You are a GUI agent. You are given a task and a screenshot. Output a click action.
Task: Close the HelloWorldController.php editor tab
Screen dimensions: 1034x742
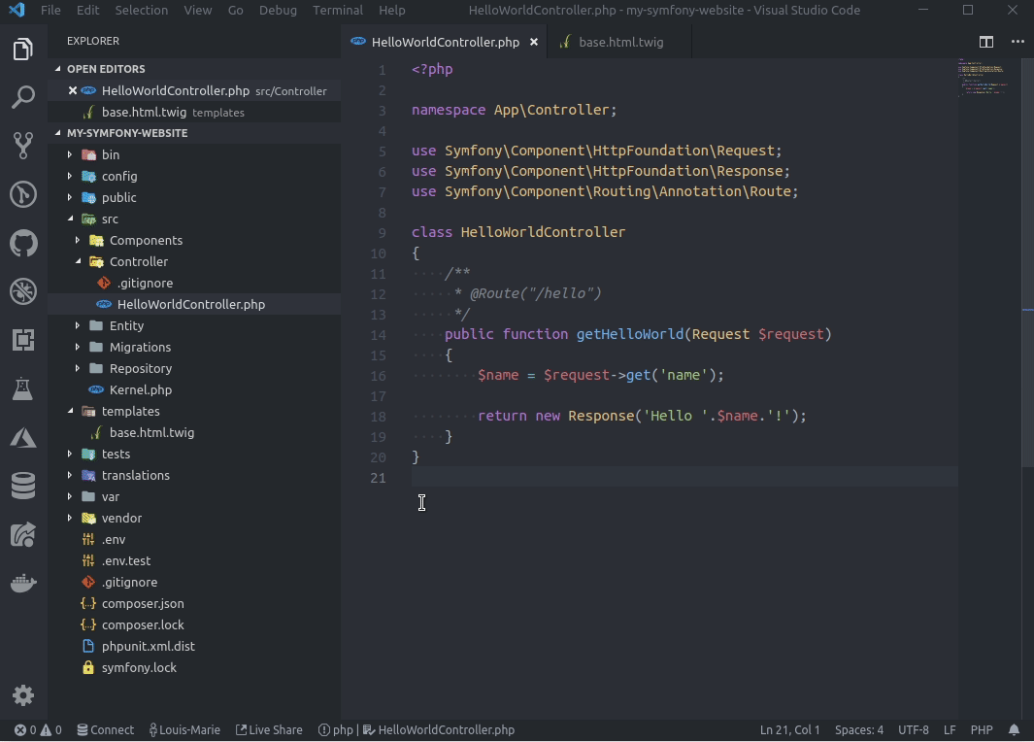[x=534, y=42]
